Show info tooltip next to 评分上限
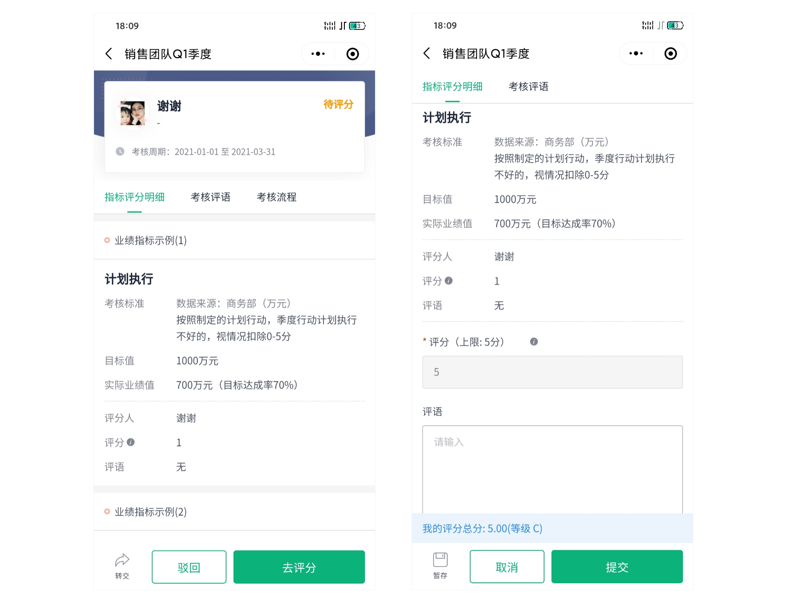 (534, 341)
